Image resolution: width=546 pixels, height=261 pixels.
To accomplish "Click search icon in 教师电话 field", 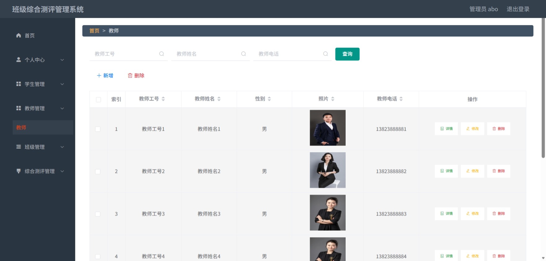I will click(325, 54).
